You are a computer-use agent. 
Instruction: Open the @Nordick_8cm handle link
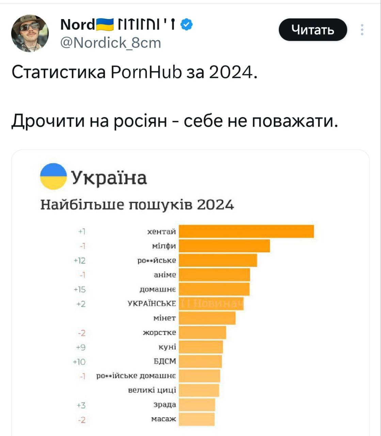click(x=110, y=43)
